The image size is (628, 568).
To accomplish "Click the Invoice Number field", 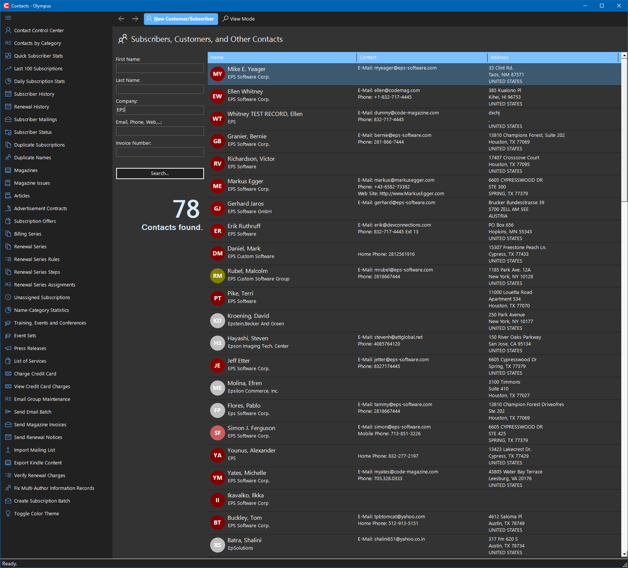I will [x=160, y=152].
